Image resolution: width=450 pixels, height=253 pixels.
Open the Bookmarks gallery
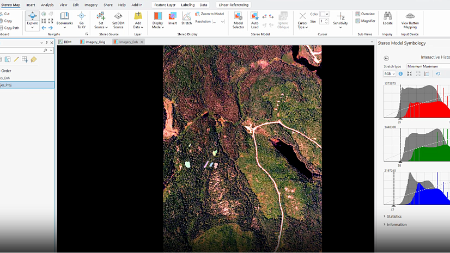pyautogui.click(x=65, y=20)
